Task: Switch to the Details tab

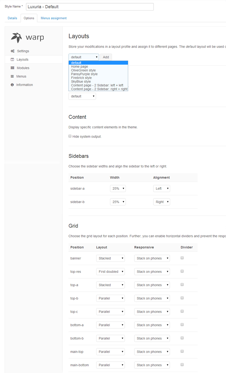Action: tap(12, 18)
